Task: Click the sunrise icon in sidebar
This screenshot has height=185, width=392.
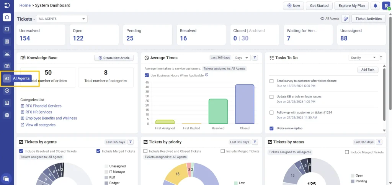Action: (7, 54)
